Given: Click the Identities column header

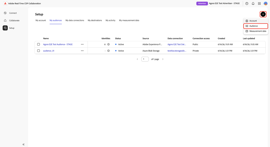Looking at the screenshot, I should pyautogui.click(x=106, y=38).
